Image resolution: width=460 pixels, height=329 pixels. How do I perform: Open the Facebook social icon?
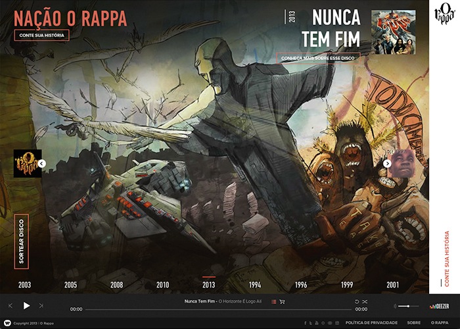(x=305, y=323)
